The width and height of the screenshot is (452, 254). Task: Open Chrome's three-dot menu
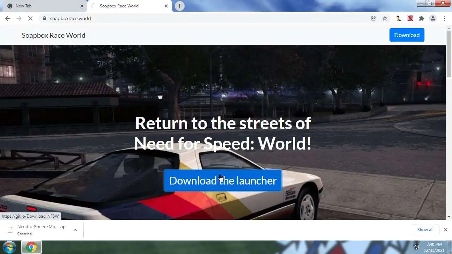coord(444,18)
